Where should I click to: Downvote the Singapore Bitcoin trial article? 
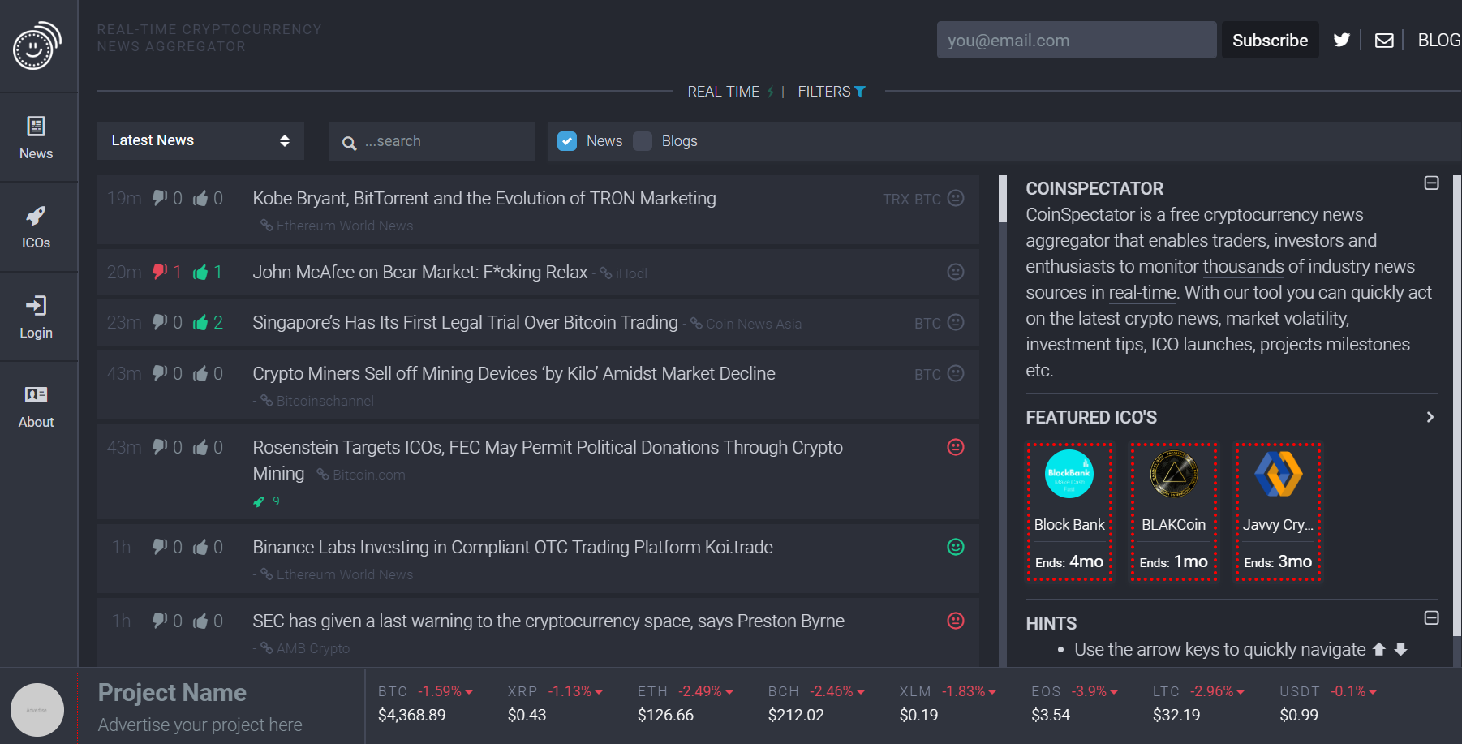tap(160, 322)
